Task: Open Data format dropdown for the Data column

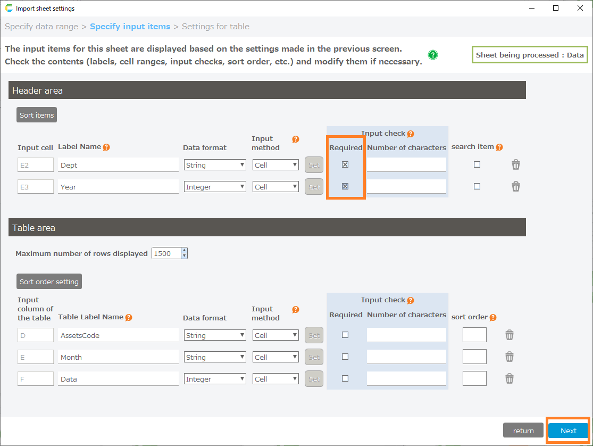Action: tap(215, 379)
